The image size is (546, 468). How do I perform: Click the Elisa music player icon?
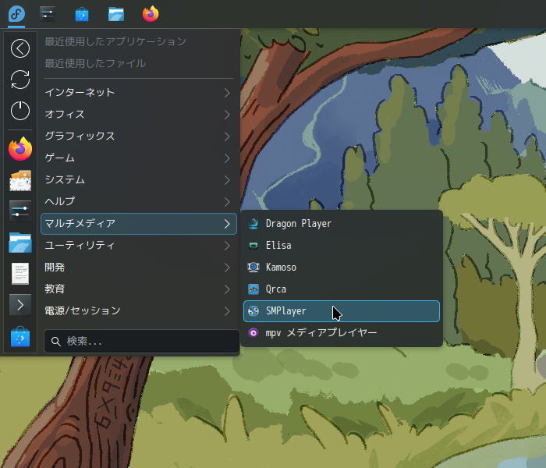click(x=253, y=246)
